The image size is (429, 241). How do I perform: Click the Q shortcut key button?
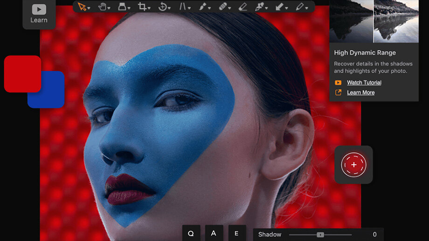pos(191,234)
